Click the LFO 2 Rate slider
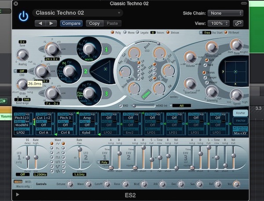 point(80,158)
